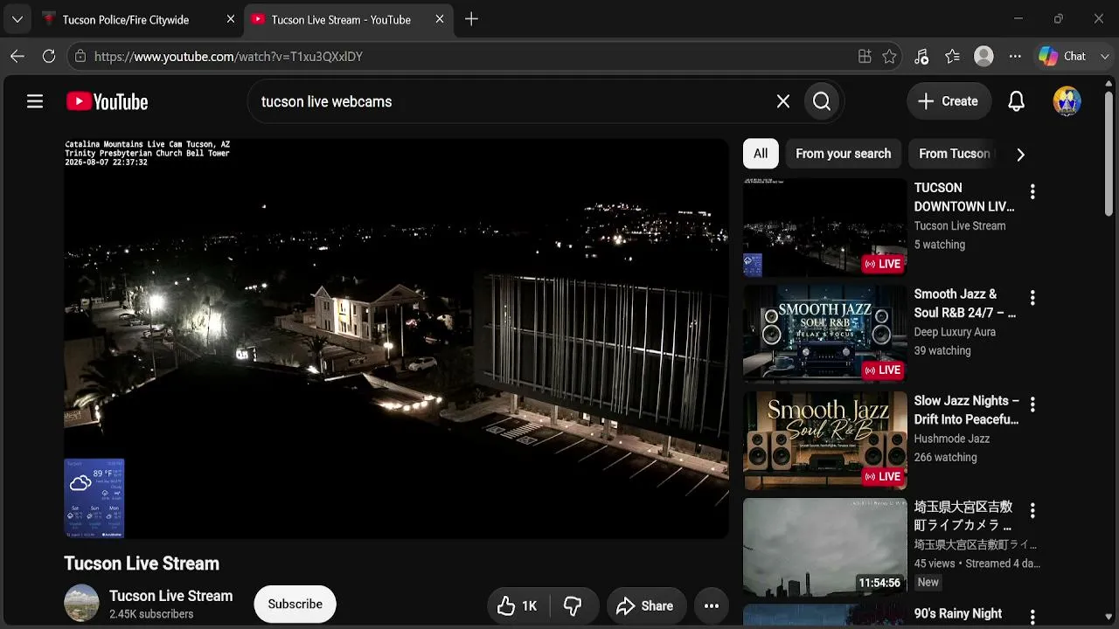
Task: Click the Create button
Action: tap(949, 101)
